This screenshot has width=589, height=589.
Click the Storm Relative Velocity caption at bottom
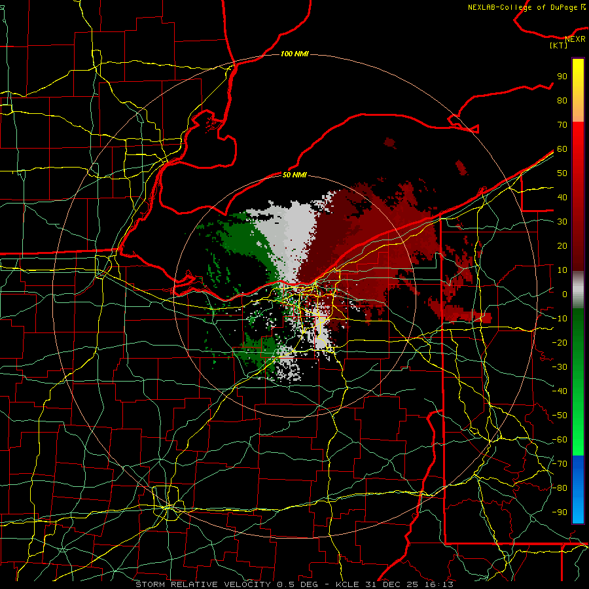[x=294, y=584]
